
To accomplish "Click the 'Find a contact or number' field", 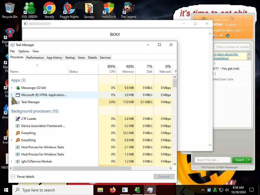I will pos(232,47).
